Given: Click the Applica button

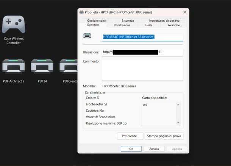Looking at the screenshot, I should pyautogui.click(x=177, y=149).
